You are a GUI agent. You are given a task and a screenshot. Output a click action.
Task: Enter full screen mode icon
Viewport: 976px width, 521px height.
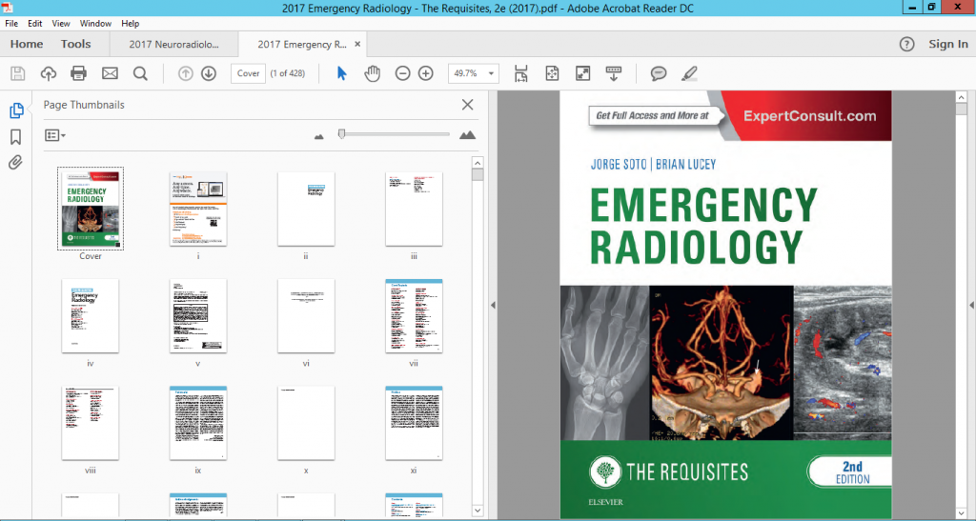coord(582,73)
